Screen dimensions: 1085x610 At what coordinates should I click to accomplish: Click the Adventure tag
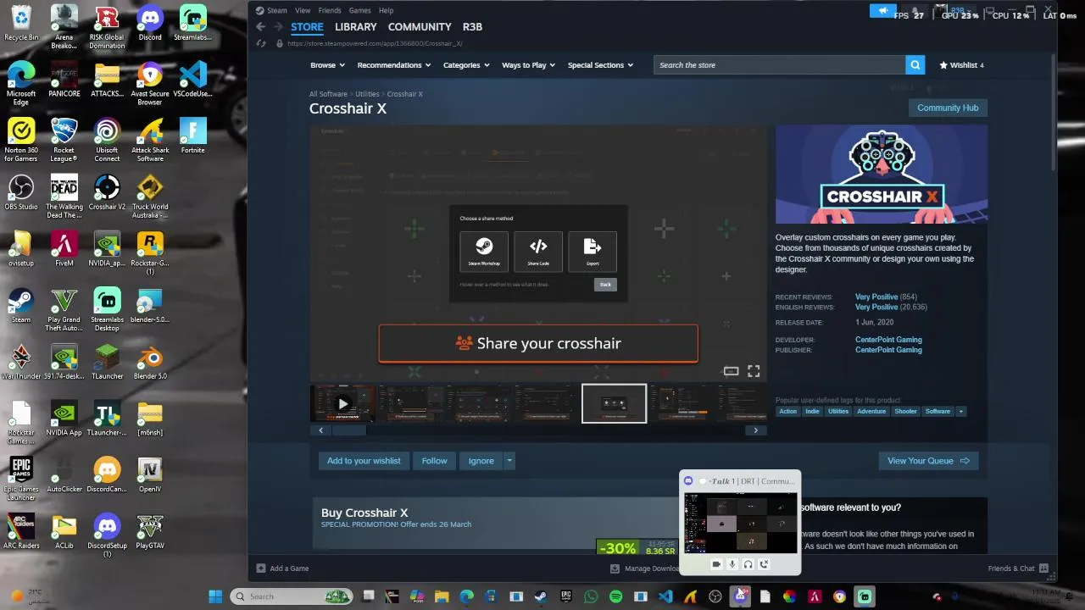click(871, 411)
